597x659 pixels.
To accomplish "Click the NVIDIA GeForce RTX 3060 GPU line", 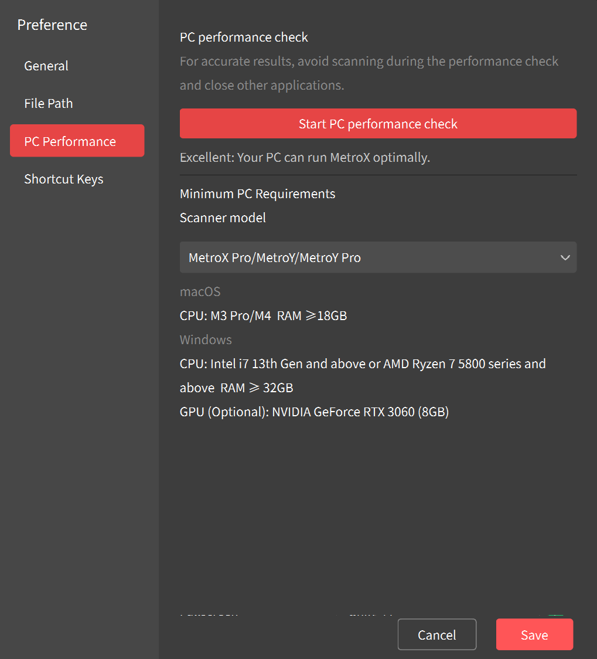I will point(314,412).
